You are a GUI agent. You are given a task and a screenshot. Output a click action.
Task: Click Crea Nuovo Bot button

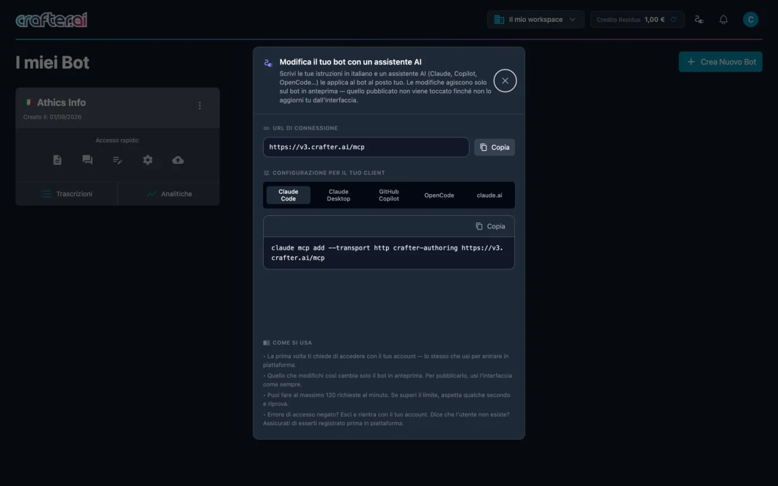[721, 61]
